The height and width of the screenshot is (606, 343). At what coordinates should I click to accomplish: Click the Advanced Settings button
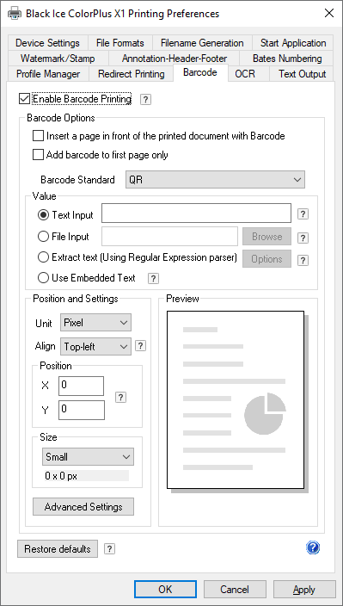pyautogui.click(x=83, y=507)
